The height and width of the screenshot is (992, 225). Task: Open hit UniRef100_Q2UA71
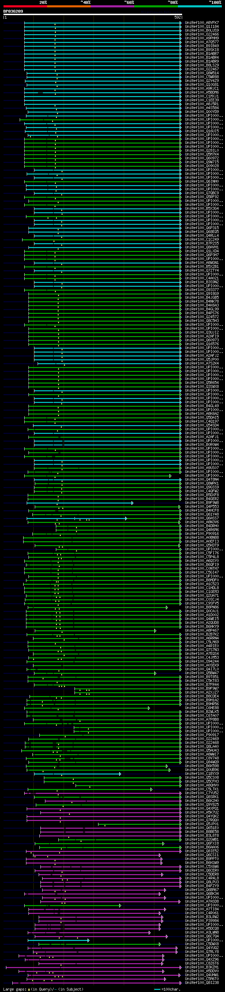[202, 596]
